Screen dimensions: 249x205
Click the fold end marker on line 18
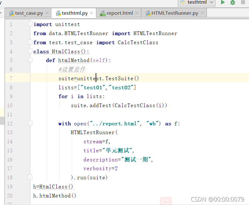click(x=30, y=177)
